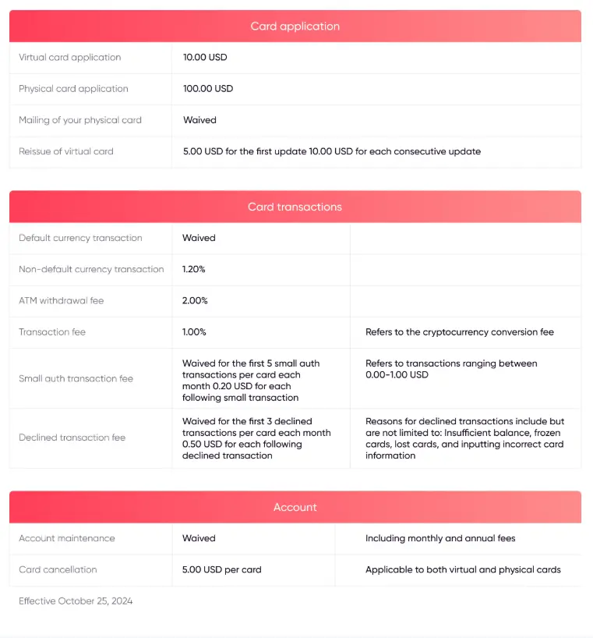Select the Virtual card application row label
The width and height of the screenshot is (593, 638).
(70, 58)
